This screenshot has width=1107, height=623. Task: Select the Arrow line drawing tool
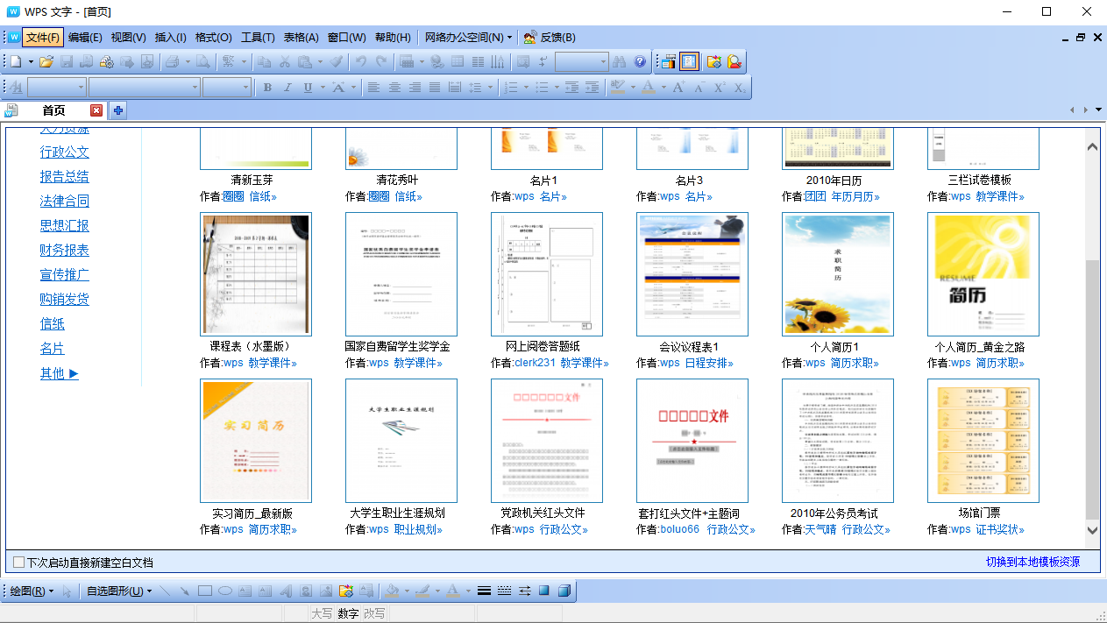pyautogui.click(x=185, y=591)
